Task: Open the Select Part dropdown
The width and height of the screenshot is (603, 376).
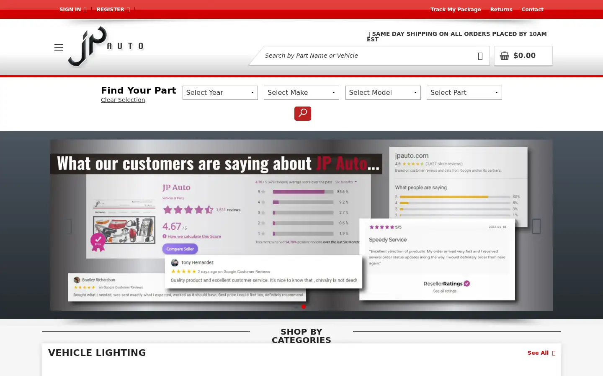Action: 464,93
